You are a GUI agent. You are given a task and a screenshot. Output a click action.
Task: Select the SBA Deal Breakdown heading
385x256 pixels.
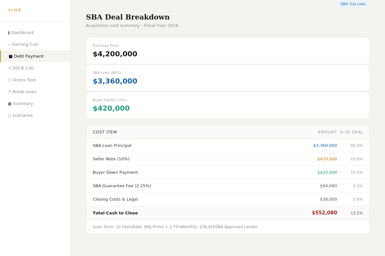pos(128,17)
